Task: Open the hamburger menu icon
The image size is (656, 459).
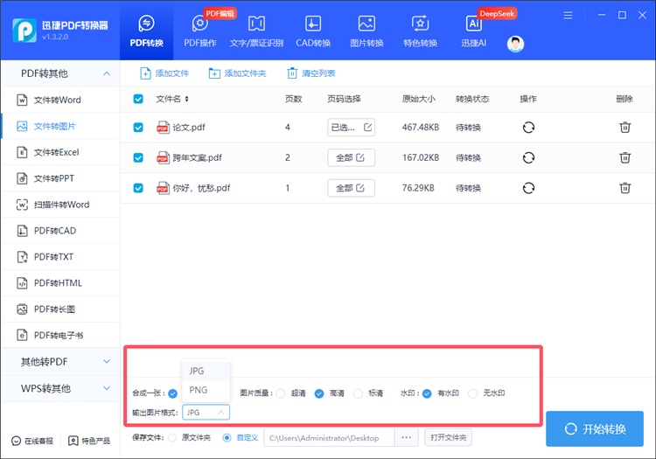Action: [568, 16]
